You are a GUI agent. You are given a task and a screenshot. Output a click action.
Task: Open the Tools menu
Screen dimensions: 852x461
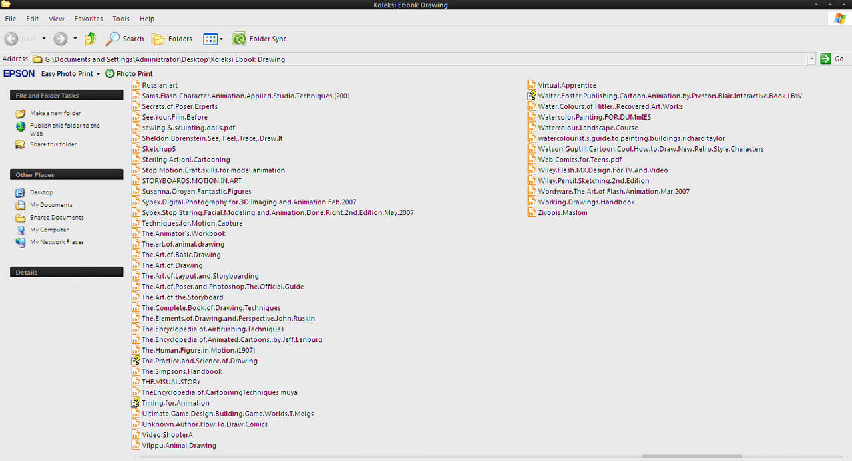point(121,19)
